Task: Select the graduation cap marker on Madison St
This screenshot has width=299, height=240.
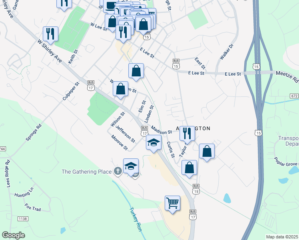Action: coord(153,144)
